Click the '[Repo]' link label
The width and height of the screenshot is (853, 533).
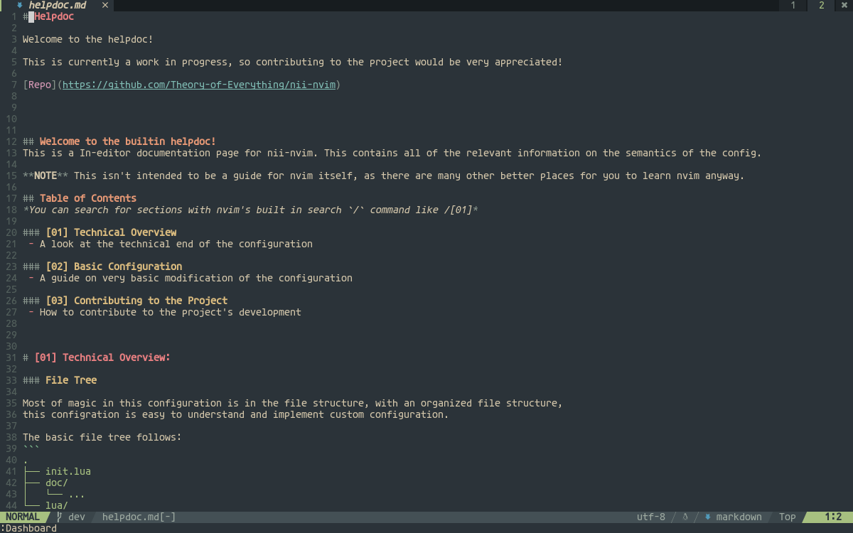tap(40, 85)
